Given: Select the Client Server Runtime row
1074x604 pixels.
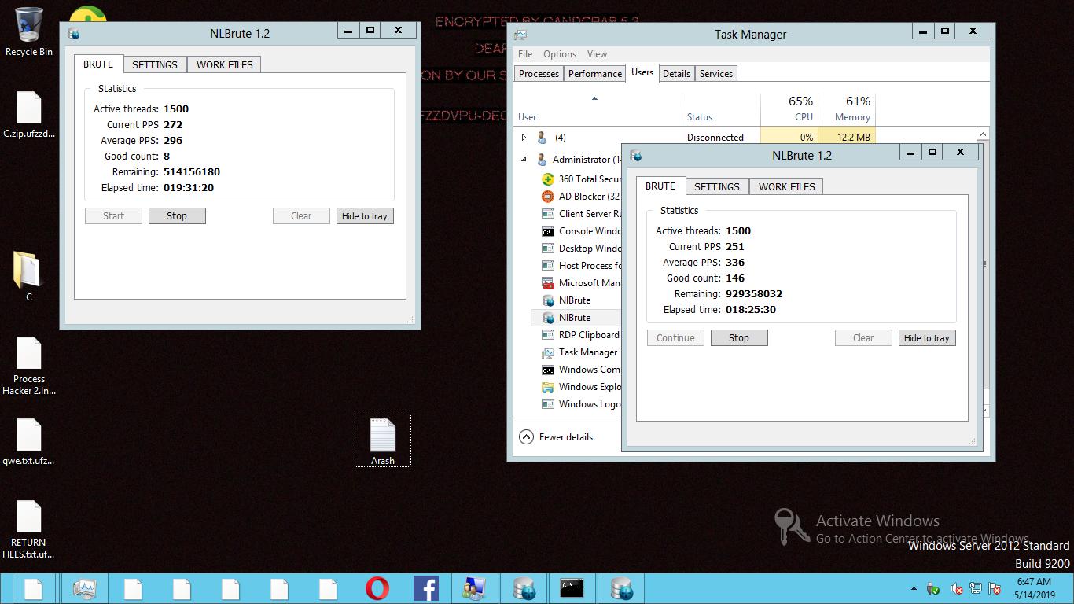Looking at the screenshot, I should click(576, 214).
